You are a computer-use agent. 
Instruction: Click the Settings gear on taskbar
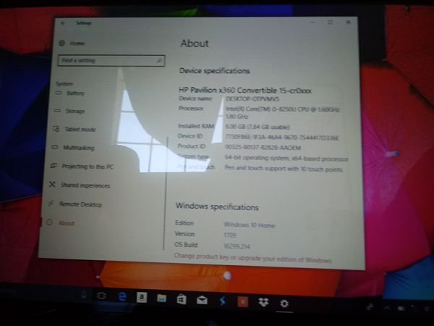coord(284,304)
